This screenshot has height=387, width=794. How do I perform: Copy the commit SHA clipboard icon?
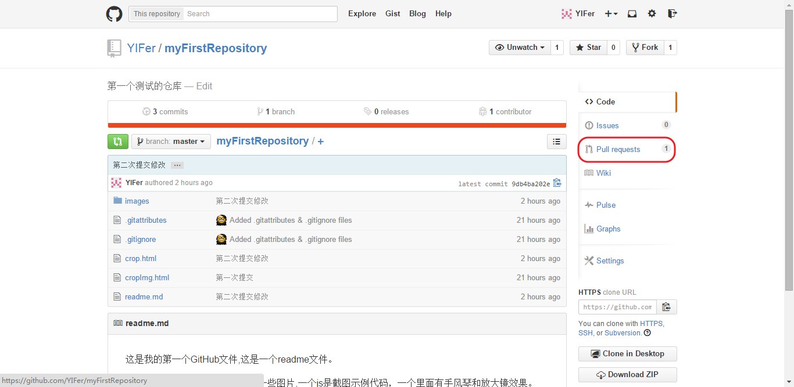557,183
